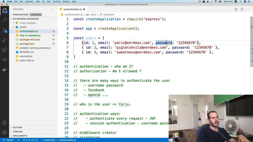Select the authentication.js editor tab
This screenshot has width=253, height=142.
(x=72, y=9)
